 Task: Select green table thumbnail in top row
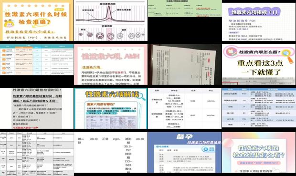(185, 9)
